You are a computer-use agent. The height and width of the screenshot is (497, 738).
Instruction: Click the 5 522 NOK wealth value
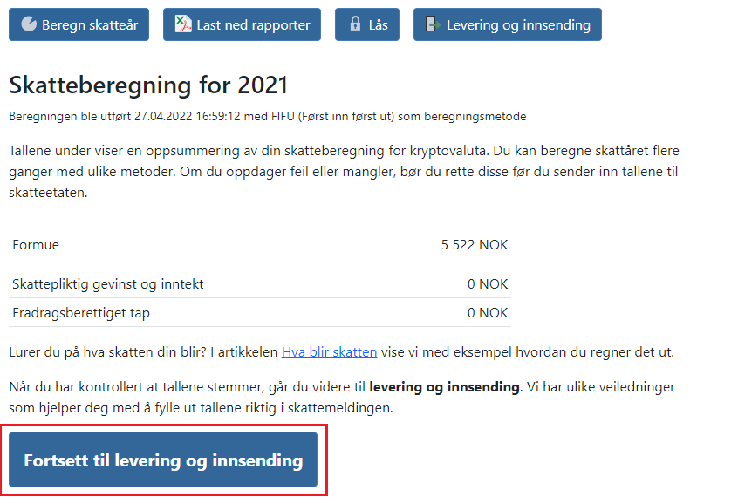click(475, 245)
